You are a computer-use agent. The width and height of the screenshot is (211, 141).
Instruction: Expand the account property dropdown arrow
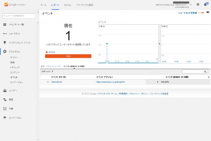tap(191, 5)
